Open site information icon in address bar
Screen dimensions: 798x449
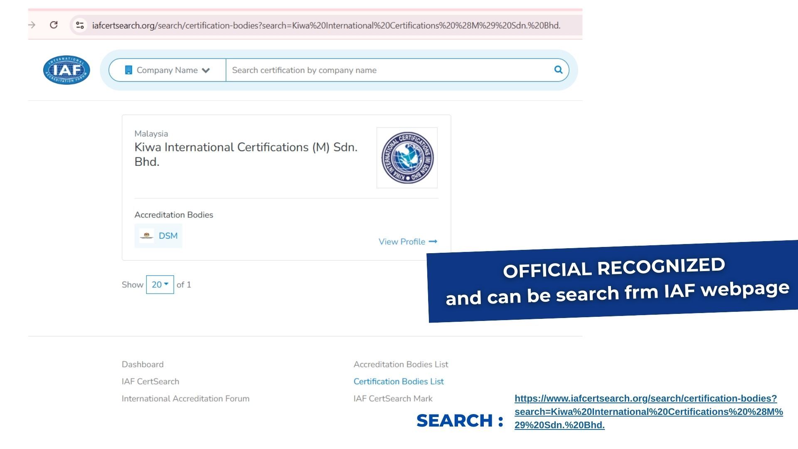point(80,25)
